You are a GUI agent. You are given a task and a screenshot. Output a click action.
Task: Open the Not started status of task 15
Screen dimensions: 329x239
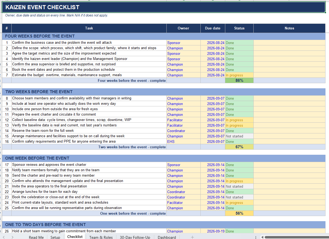tap(239, 136)
